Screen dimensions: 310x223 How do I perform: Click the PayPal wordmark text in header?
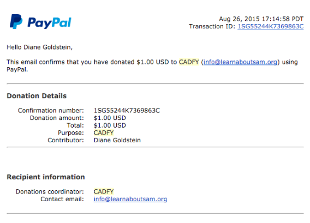click(50, 23)
